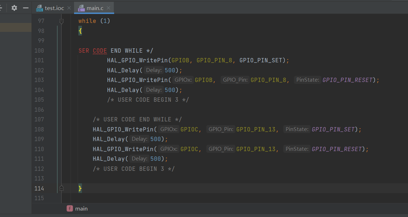Viewport: 408px width, 217px height.
Task: Click the red underlined 'CODE' error on line 100
Action: click(x=100, y=51)
